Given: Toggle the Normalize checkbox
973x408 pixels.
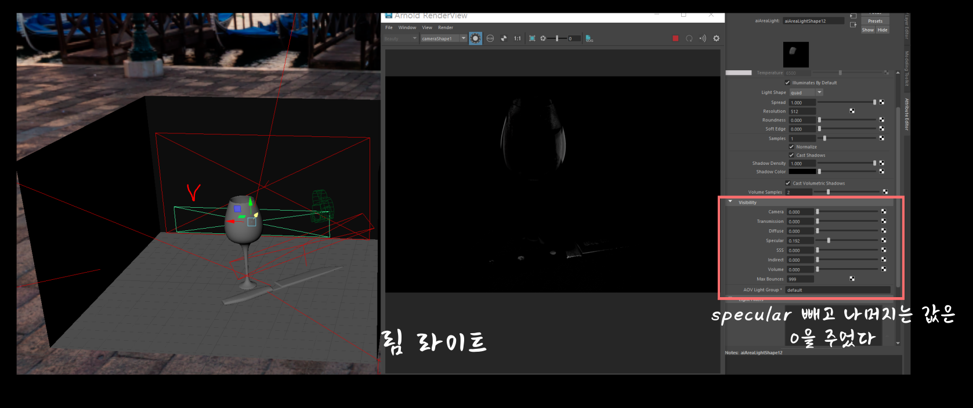Looking at the screenshot, I should tap(791, 147).
